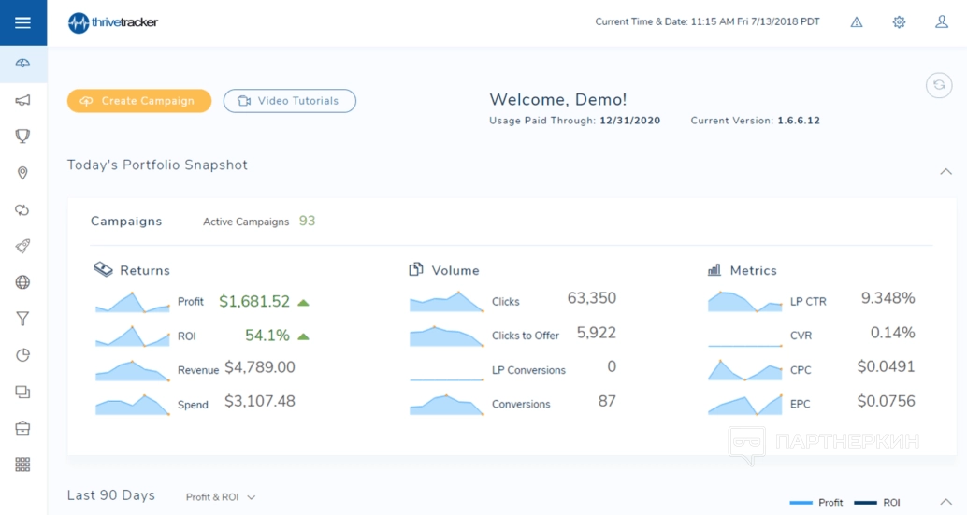Image resolution: width=967 pixels, height=515 pixels.
Task: Open the megaphone campaigns sidebar icon
Action: click(22, 100)
